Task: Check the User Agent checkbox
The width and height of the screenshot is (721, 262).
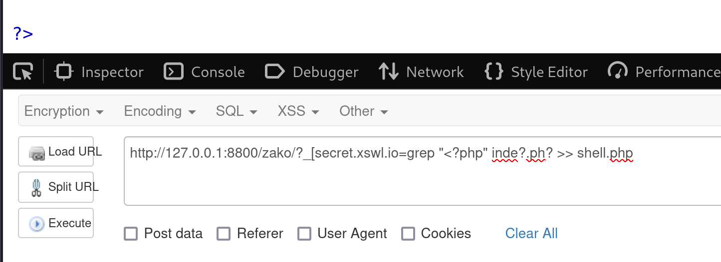Action: click(x=304, y=234)
